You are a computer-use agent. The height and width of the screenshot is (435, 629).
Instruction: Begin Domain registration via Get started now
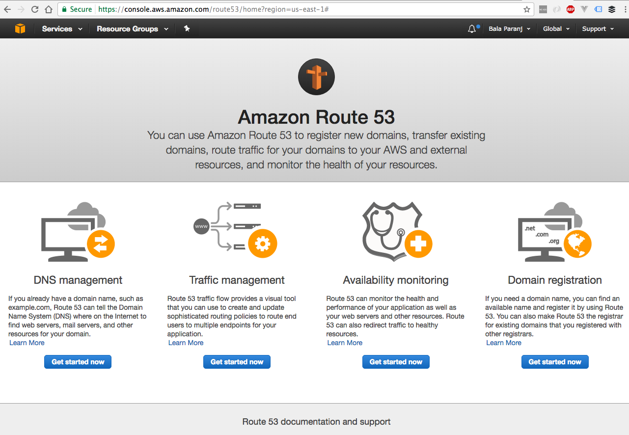[x=555, y=362]
